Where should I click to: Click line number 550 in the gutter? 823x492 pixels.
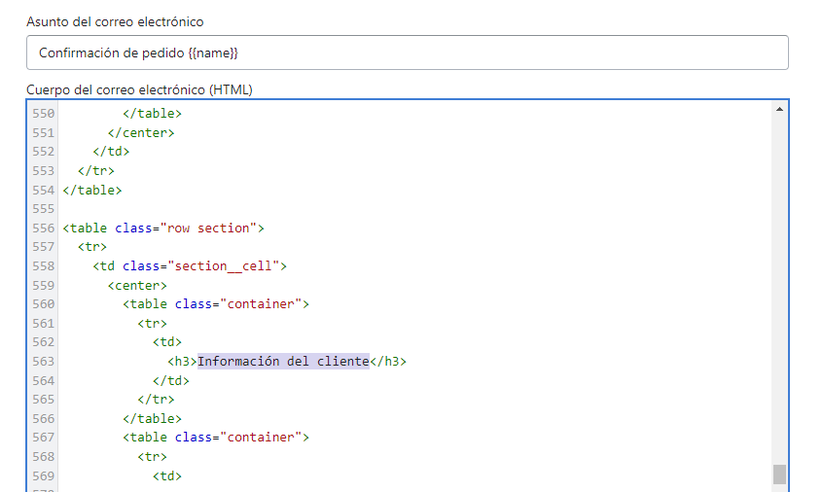pyautogui.click(x=43, y=114)
